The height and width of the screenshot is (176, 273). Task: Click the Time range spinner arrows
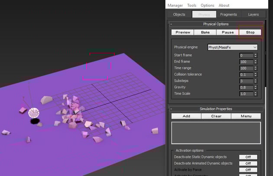point(255,68)
